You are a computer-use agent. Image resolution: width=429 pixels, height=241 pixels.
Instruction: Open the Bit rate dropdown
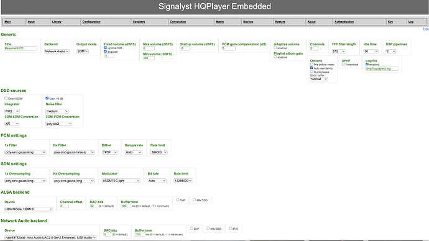157,181
